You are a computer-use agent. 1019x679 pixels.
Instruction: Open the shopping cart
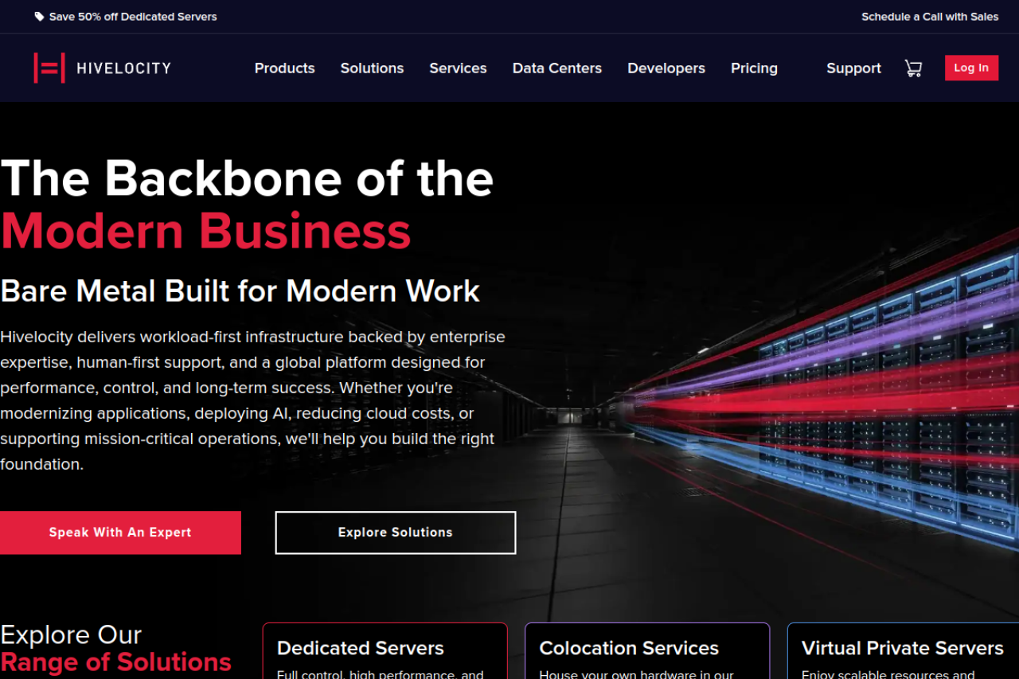913,68
